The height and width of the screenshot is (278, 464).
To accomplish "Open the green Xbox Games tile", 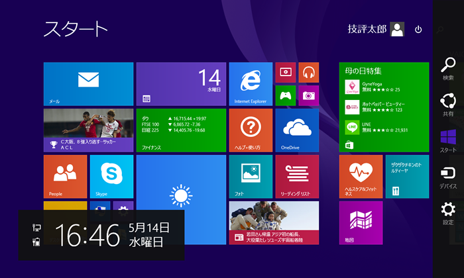I will [x=286, y=95].
